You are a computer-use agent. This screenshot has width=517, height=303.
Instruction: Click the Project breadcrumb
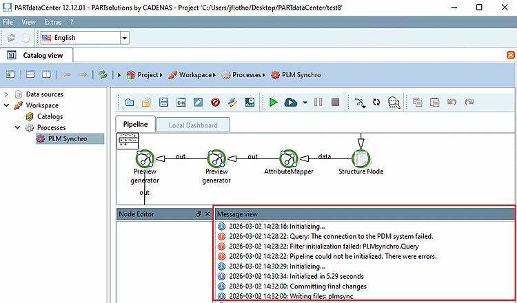tap(143, 75)
